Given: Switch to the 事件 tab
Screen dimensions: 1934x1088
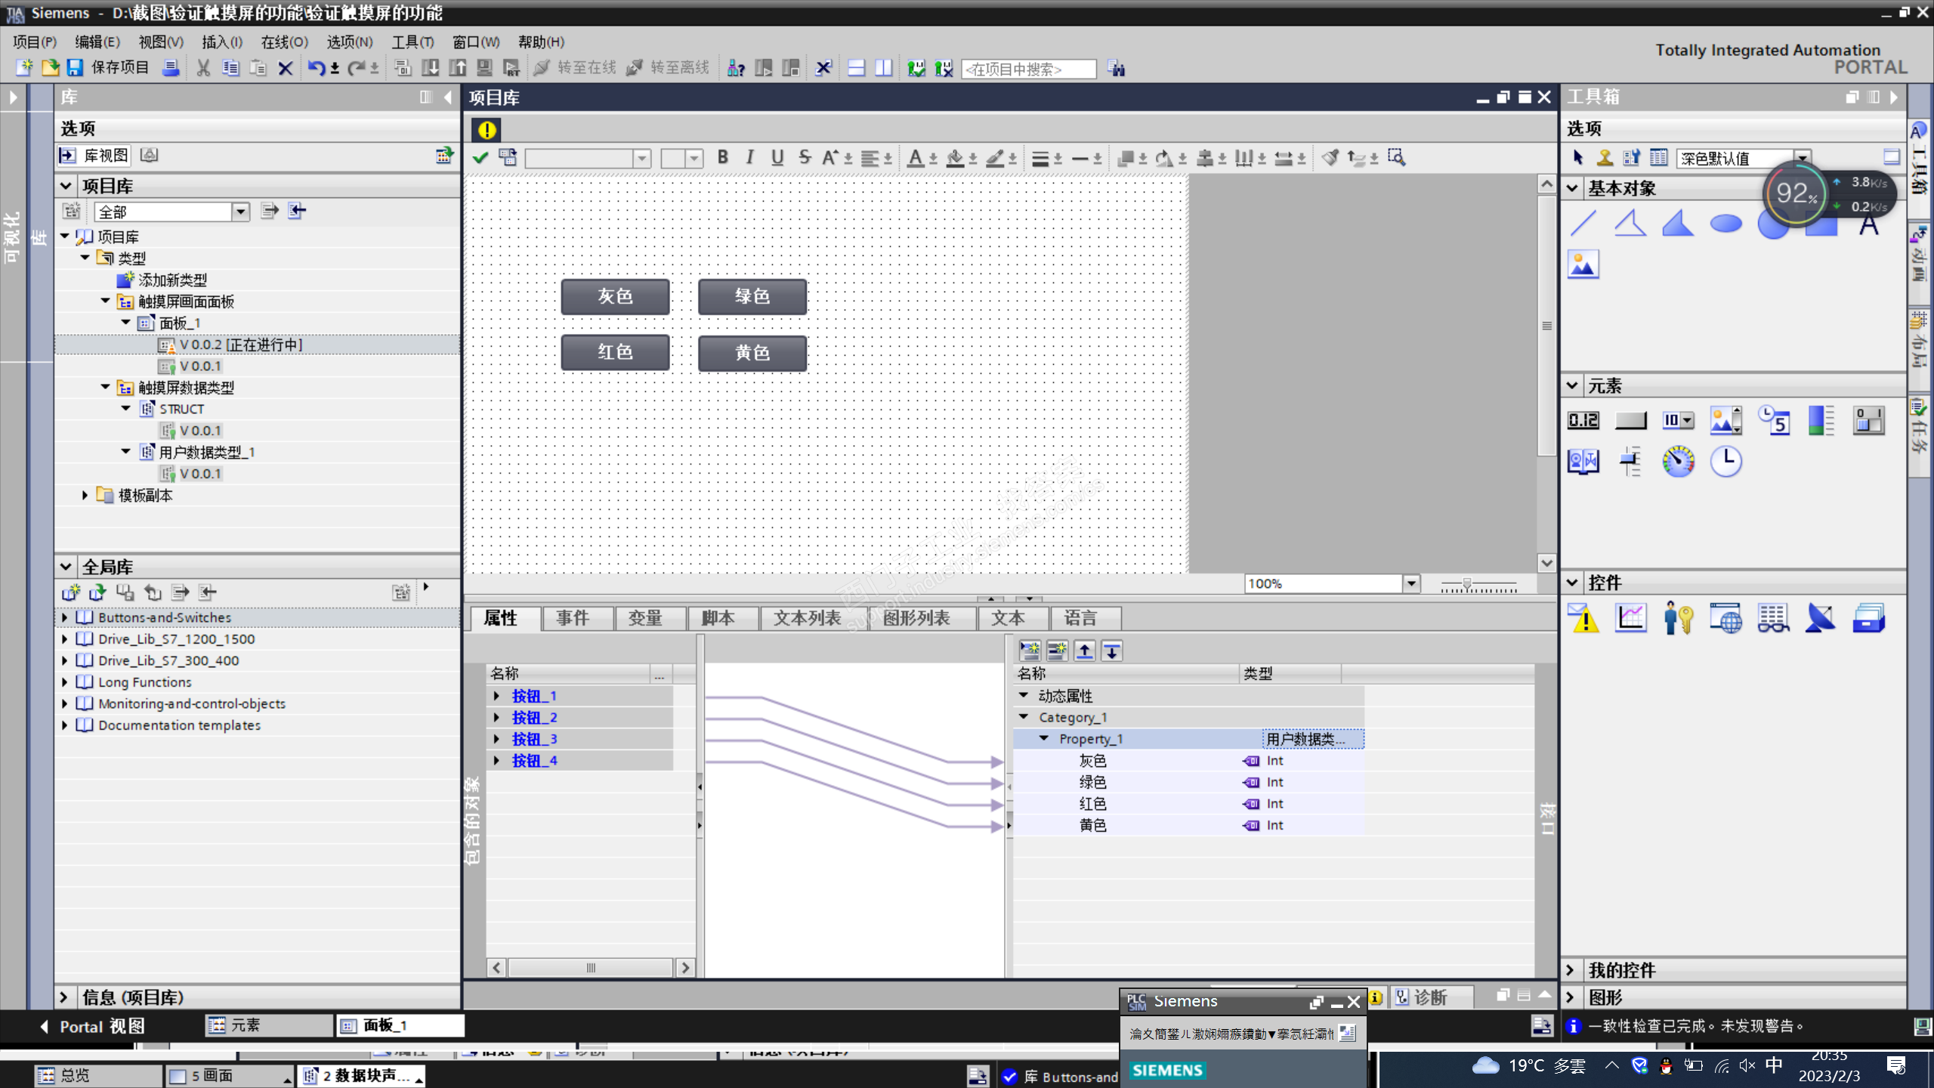Looking at the screenshot, I should 572,618.
